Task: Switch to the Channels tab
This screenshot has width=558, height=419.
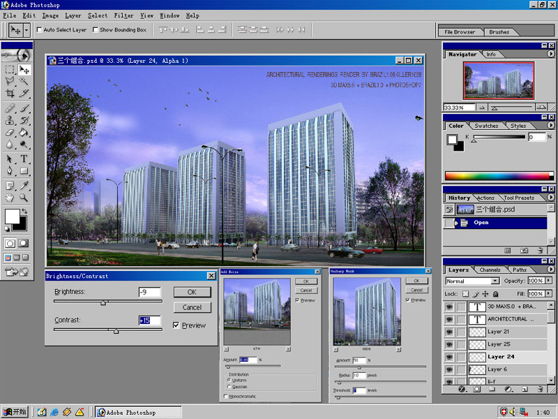Action: 490,270
